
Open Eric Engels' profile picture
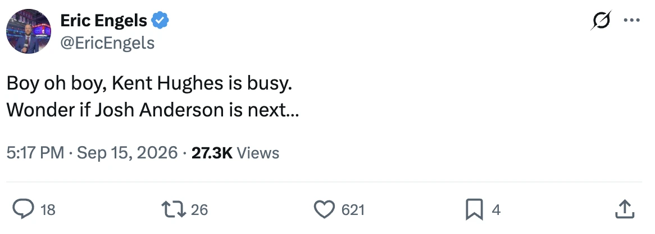tap(29, 31)
